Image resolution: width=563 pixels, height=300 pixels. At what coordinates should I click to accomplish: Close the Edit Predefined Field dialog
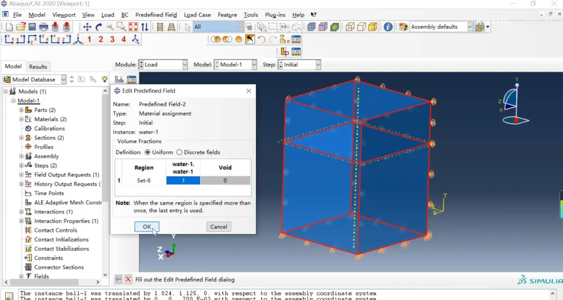point(248,91)
